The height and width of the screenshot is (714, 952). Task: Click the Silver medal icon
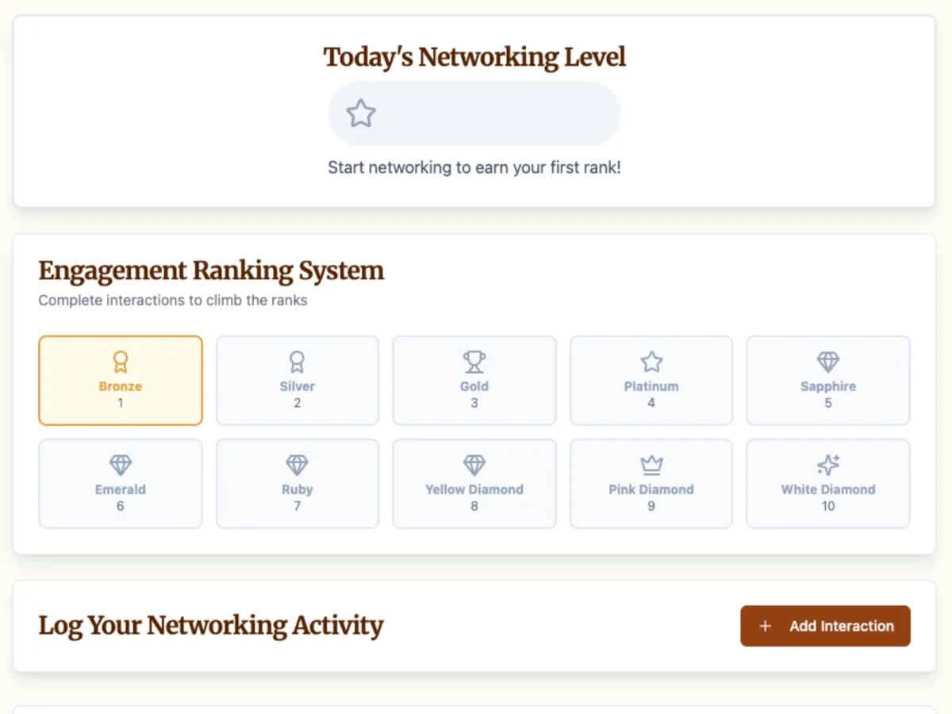pyautogui.click(x=297, y=363)
